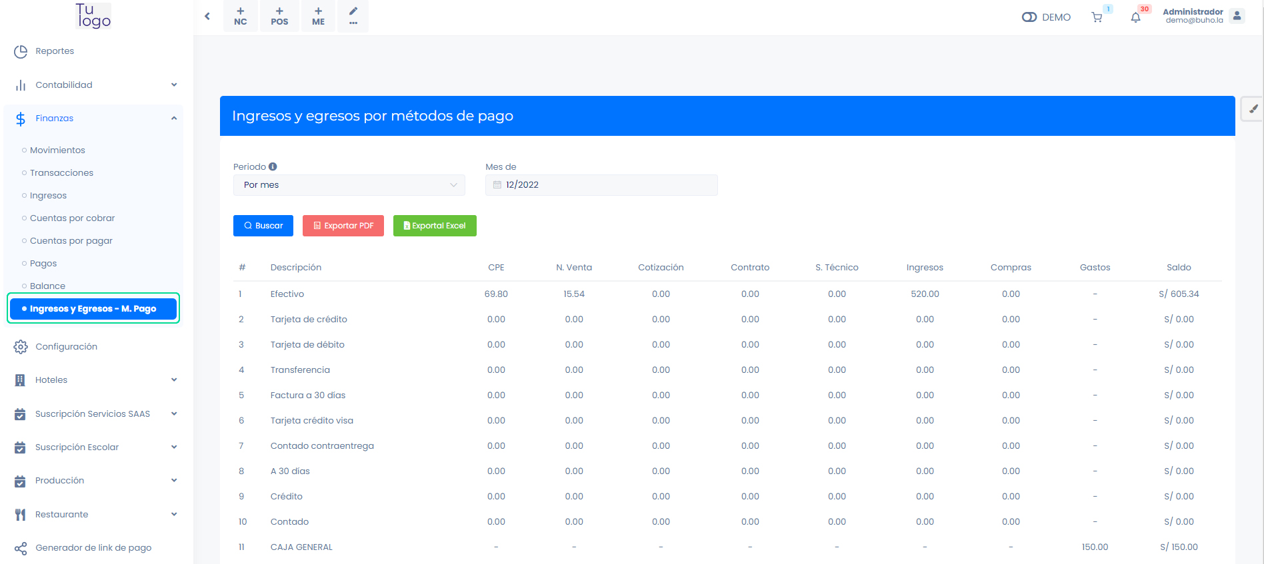The image size is (1264, 564).
Task: Collapse sidebar with the back arrow
Action: (207, 16)
